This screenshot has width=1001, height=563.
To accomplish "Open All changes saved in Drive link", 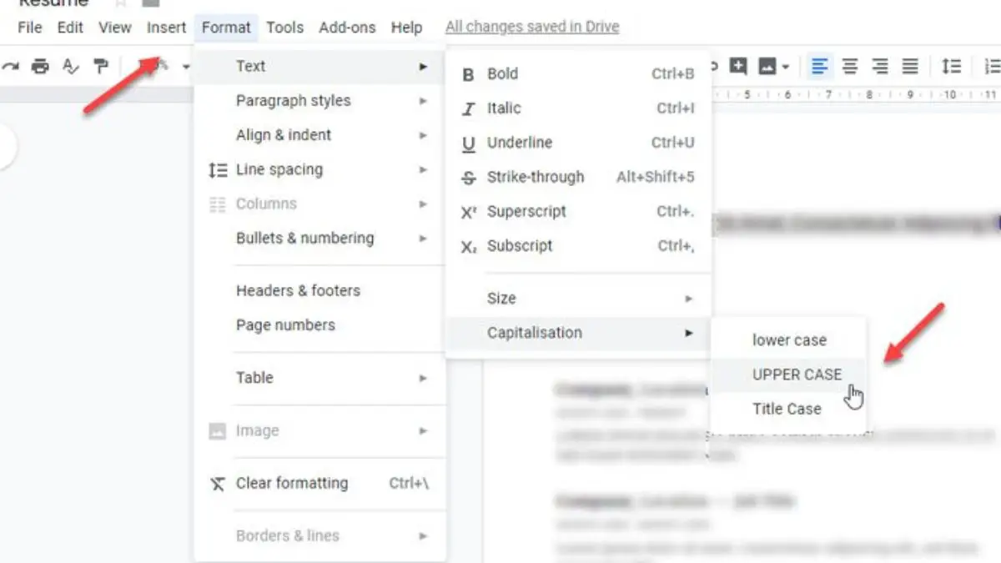I will (x=532, y=27).
